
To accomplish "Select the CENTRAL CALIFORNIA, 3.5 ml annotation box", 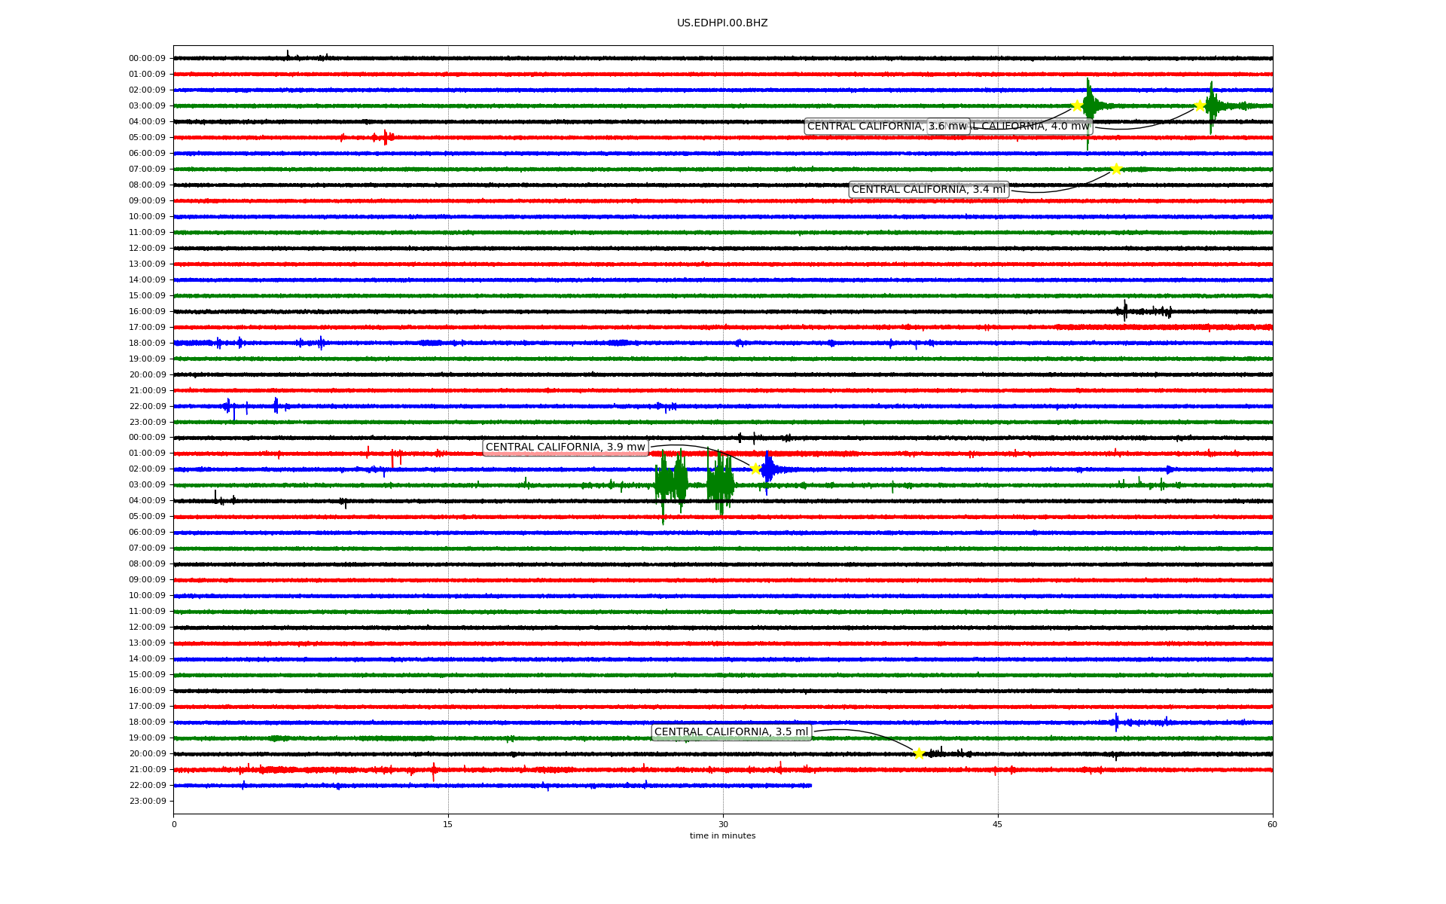I will [x=731, y=732].
